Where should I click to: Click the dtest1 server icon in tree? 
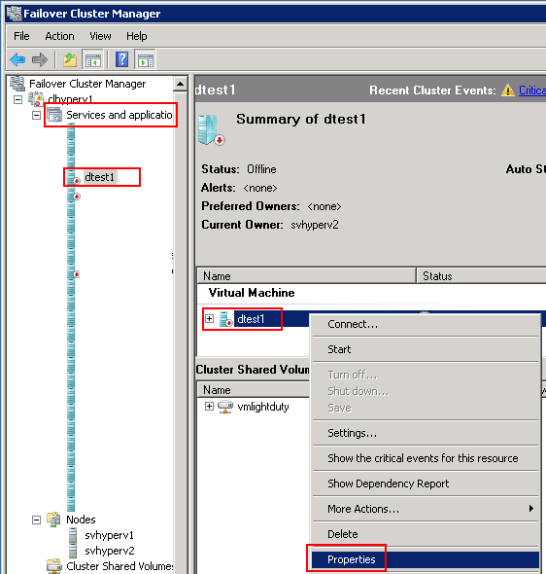pyautogui.click(x=73, y=177)
